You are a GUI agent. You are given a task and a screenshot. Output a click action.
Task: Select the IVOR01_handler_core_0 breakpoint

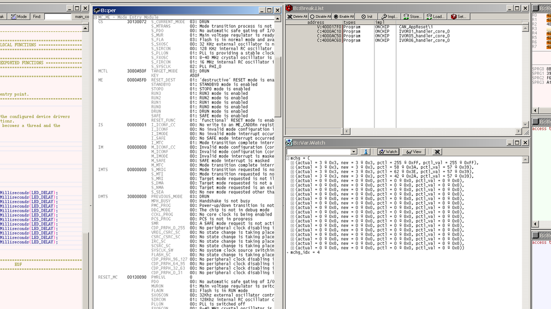point(424,31)
